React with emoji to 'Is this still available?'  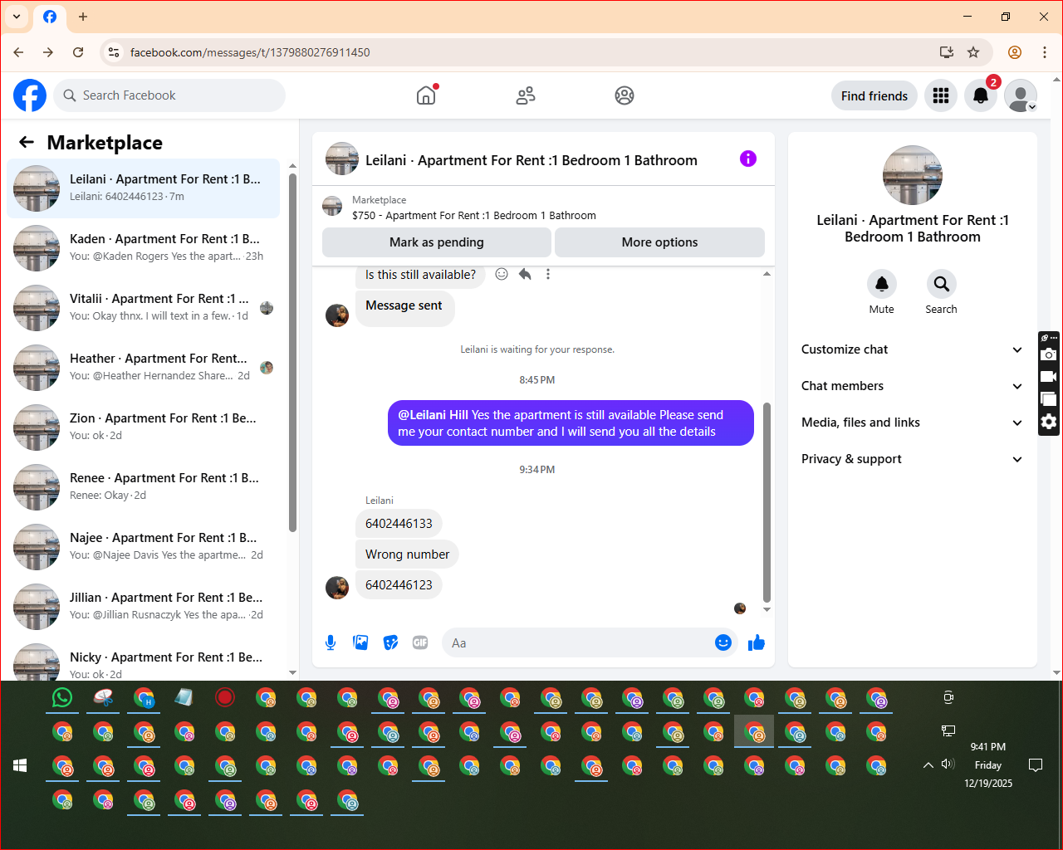coord(502,274)
